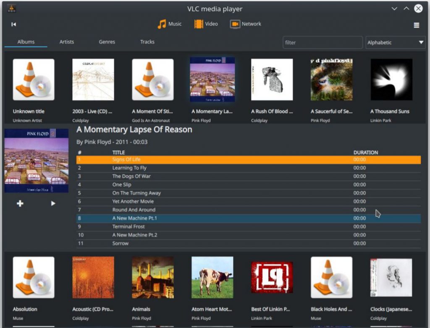
Task: Minimize window with down chevron
Action: 394,8
